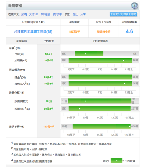Click the bonus 0萬–85萬 green range bar

pyautogui.click(x=100, y=77)
